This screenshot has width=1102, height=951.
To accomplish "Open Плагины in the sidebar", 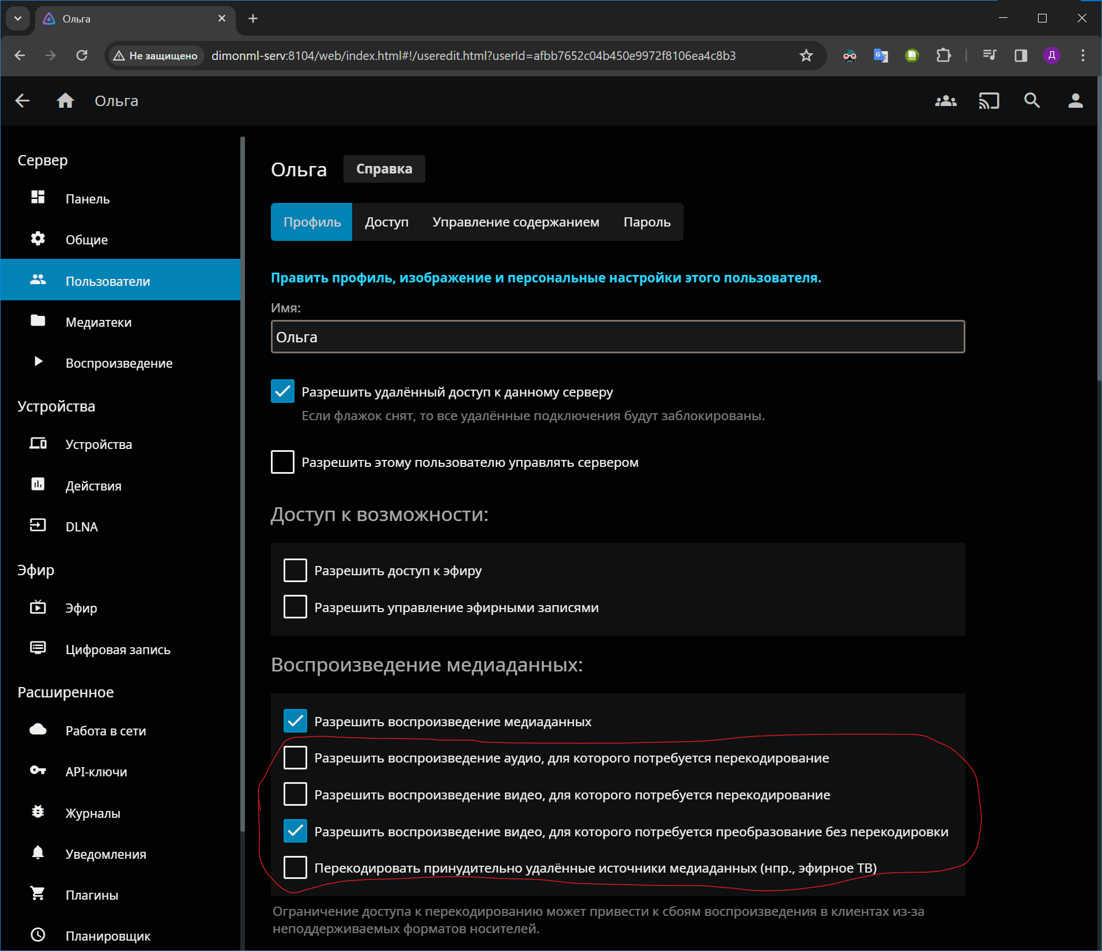I will [92, 895].
